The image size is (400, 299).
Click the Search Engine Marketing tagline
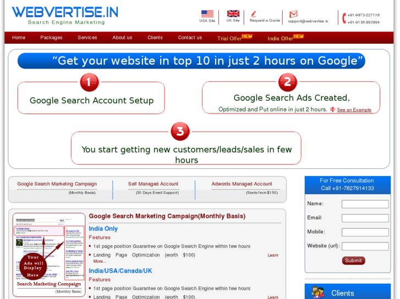pyautogui.click(x=67, y=22)
